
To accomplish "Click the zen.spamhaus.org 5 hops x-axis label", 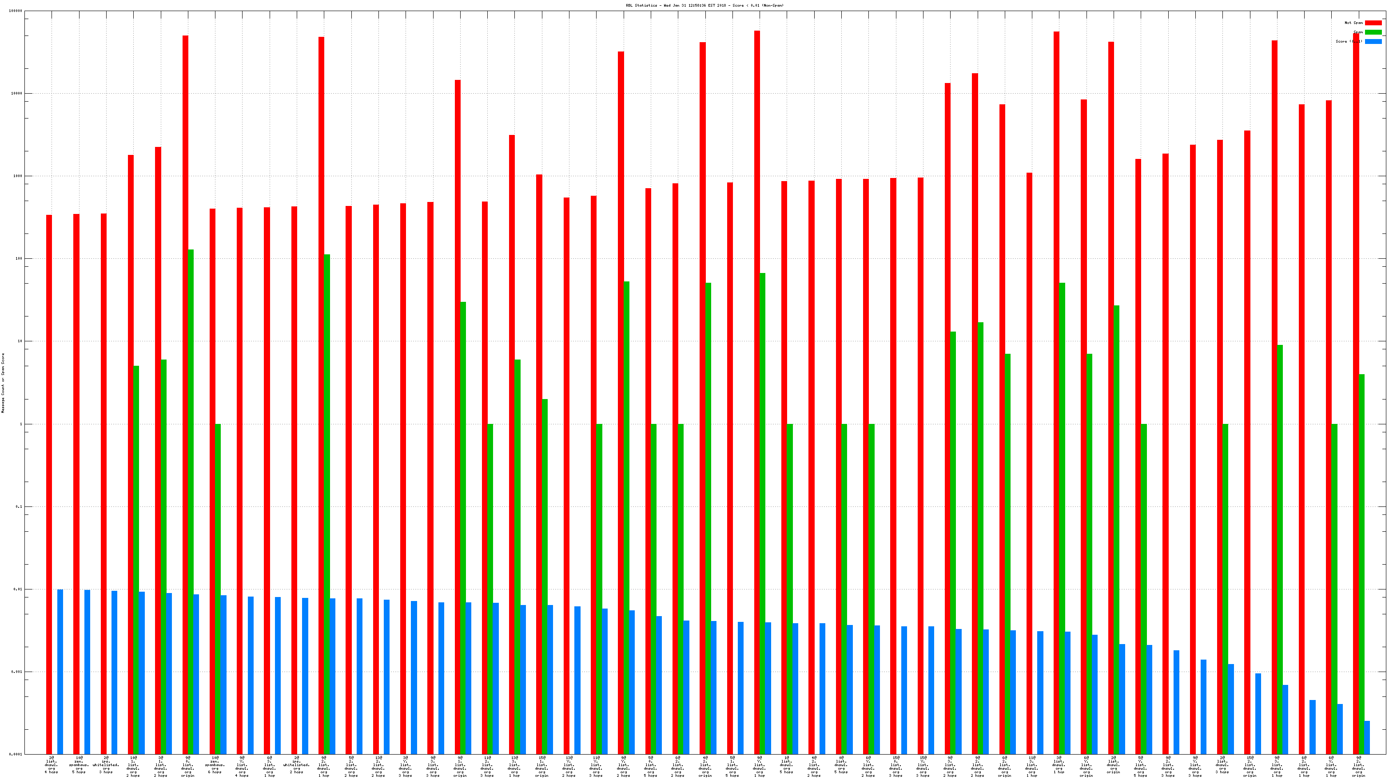I will 79,765.
